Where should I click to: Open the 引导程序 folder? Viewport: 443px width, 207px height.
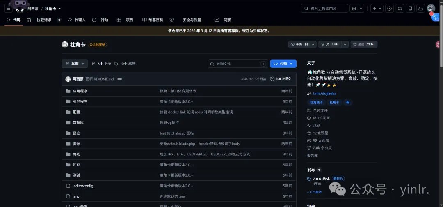80,102
